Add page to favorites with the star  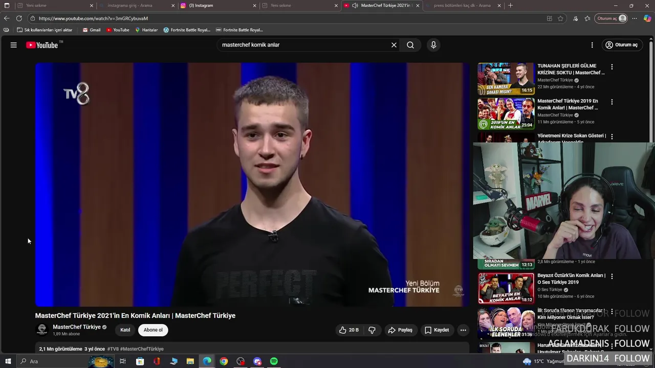coord(561,18)
